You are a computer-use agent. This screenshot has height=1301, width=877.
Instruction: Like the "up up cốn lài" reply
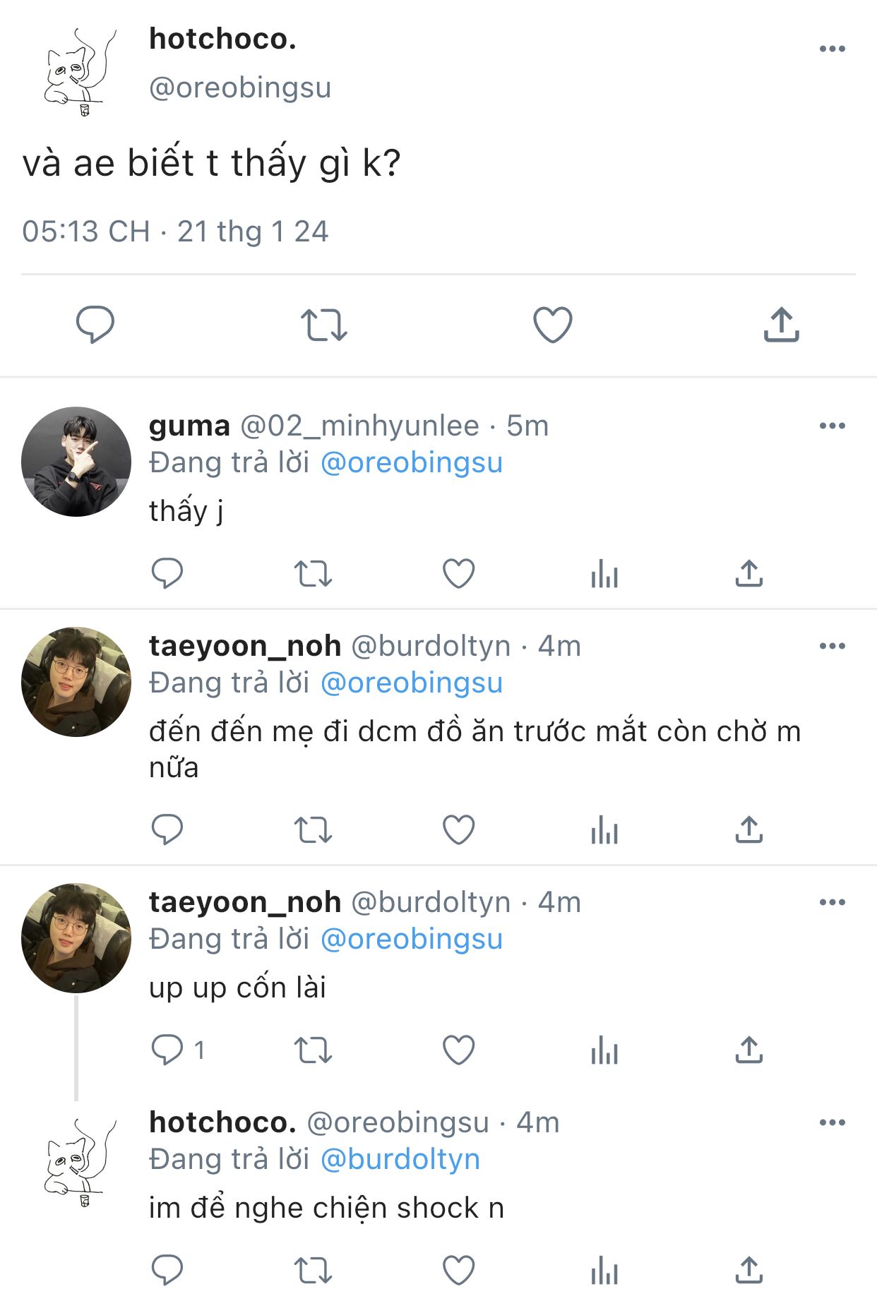pyautogui.click(x=458, y=1050)
